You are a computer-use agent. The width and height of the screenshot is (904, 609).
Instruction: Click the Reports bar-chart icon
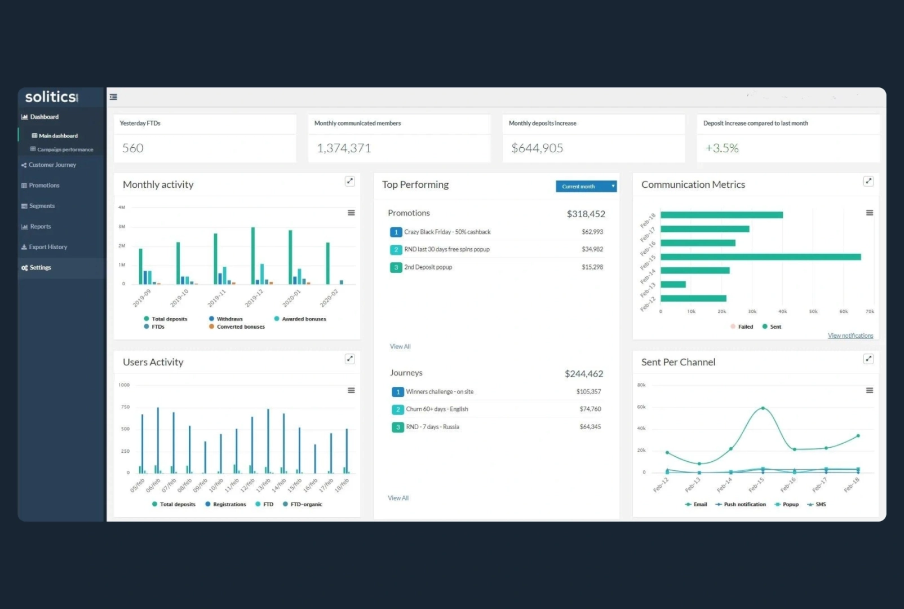[x=24, y=227]
